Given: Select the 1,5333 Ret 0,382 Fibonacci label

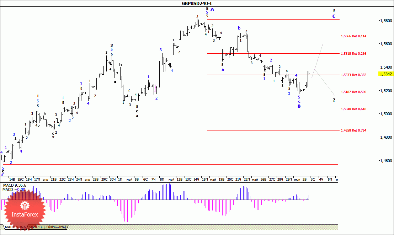Looking at the screenshot, I should point(353,75).
